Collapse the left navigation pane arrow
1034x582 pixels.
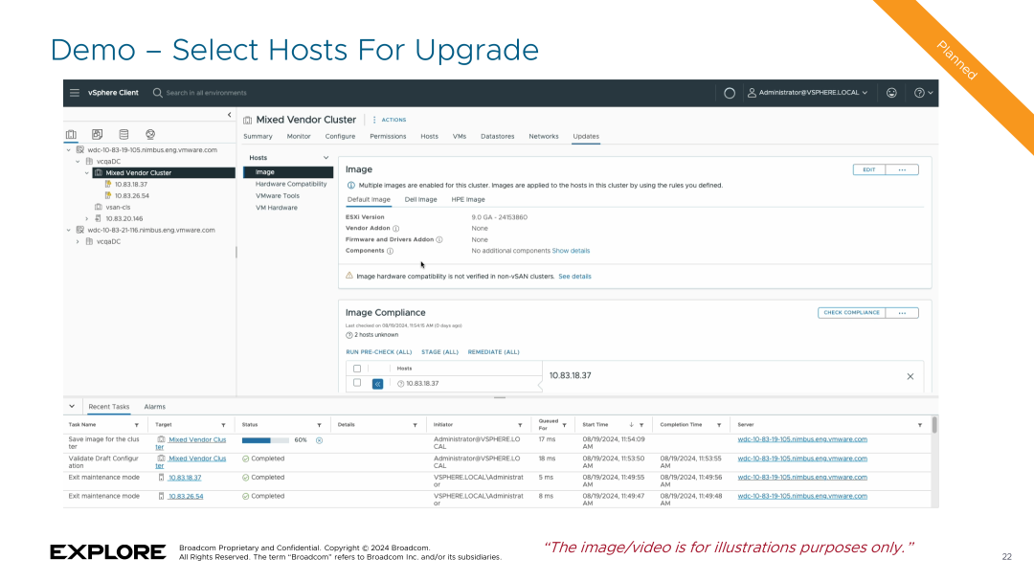pos(230,115)
